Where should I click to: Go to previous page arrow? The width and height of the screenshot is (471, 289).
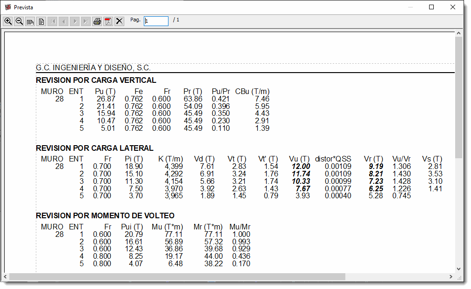pyautogui.click(x=64, y=21)
